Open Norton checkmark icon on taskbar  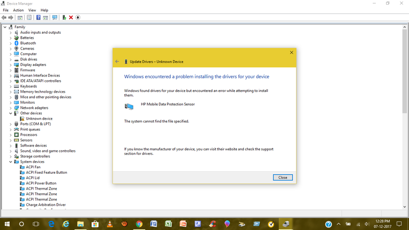[x=271, y=224]
